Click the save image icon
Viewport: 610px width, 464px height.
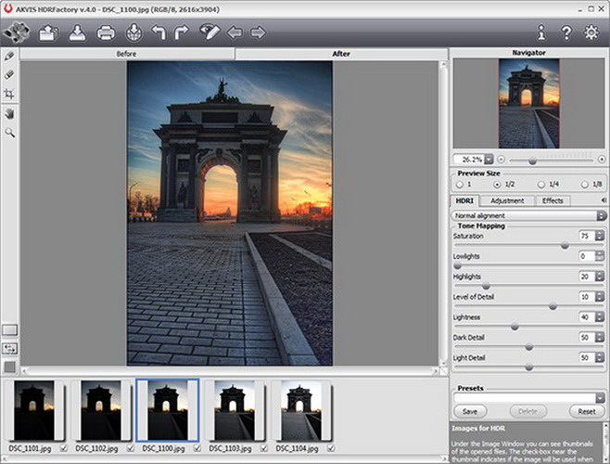coord(76,33)
